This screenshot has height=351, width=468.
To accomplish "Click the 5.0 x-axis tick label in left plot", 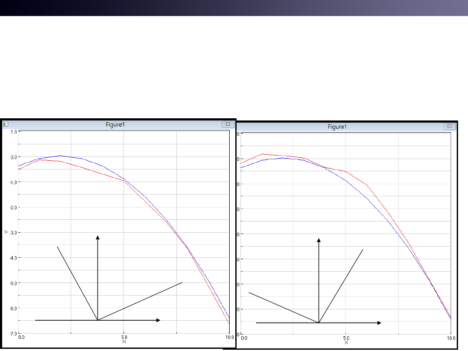I will tap(124, 337).
